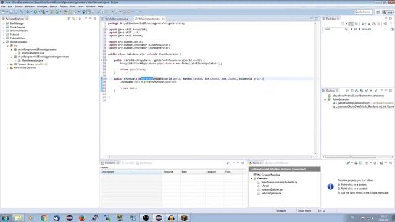
Task: Select WorldGenerator.java in Package Explorer
Action: coord(33,53)
